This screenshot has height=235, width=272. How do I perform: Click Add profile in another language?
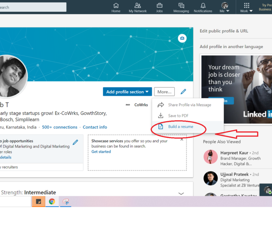[x=231, y=47]
